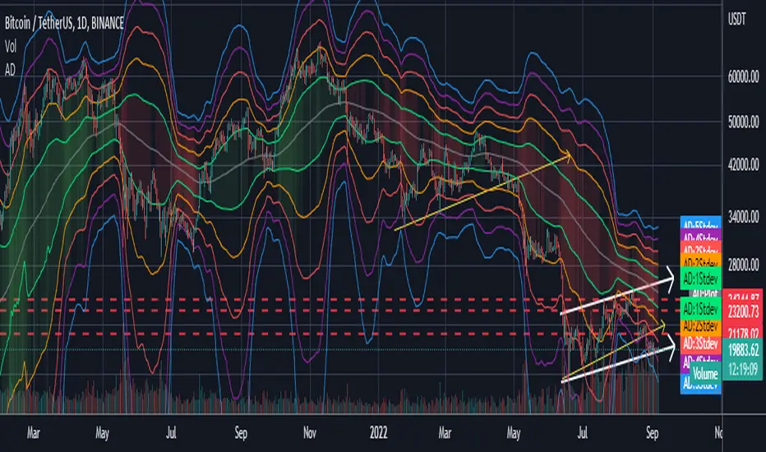Click the 42000.00 price axis label
766x452 pixels.
(743, 164)
